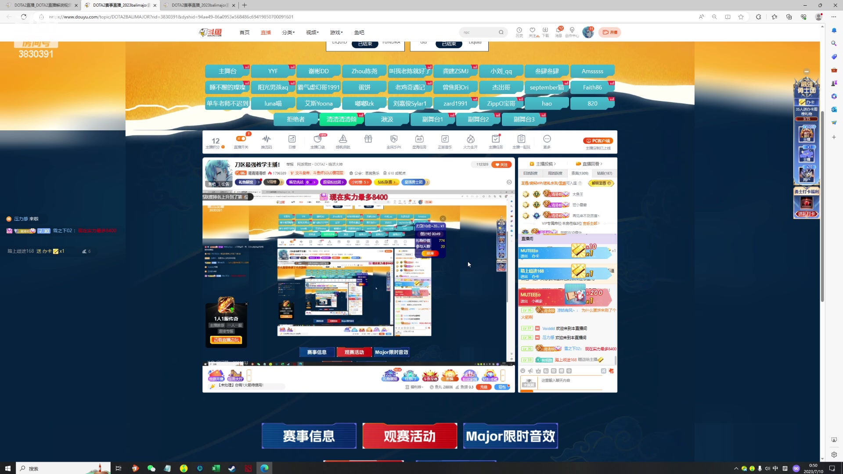Open 直播回看 replay link

589,164
